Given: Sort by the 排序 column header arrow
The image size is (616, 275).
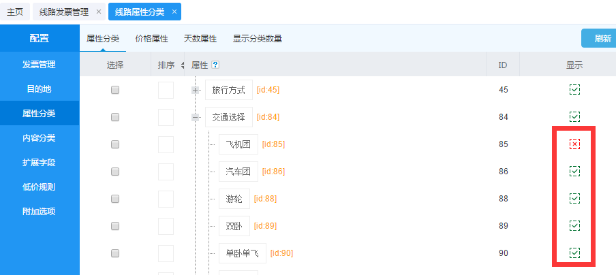Looking at the screenshot, I should [x=182, y=65].
